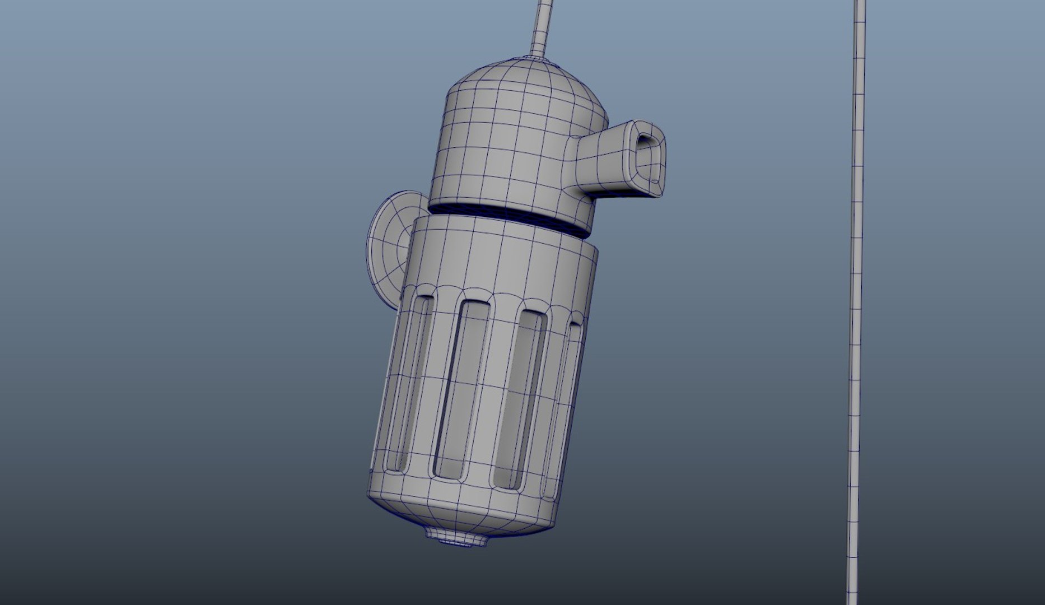Click the small round plug under the cylinder
Viewport: 1045px width, 605px height.
(x=456, y=536)
